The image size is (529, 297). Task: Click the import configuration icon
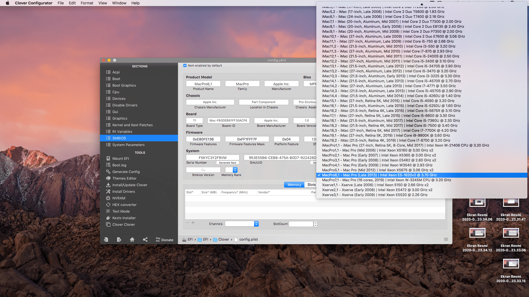pos(106,240)
